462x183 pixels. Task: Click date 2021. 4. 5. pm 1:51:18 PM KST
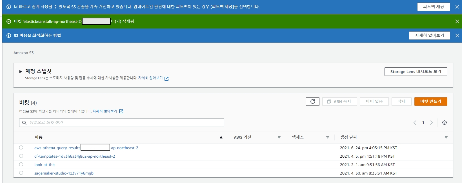tap(367, 156)
